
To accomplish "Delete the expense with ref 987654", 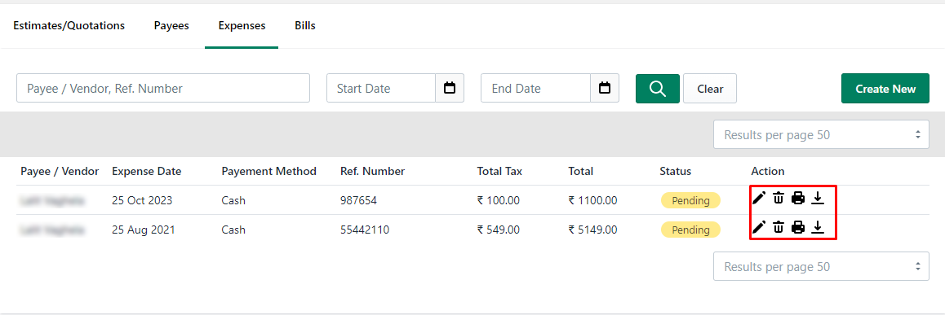I will 779,198.
